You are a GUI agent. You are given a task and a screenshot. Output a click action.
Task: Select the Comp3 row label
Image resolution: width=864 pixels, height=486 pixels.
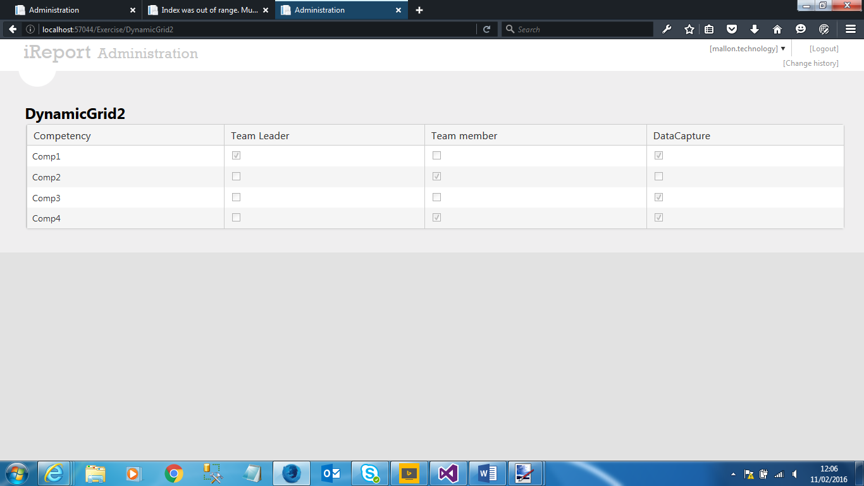coord(46,198)
